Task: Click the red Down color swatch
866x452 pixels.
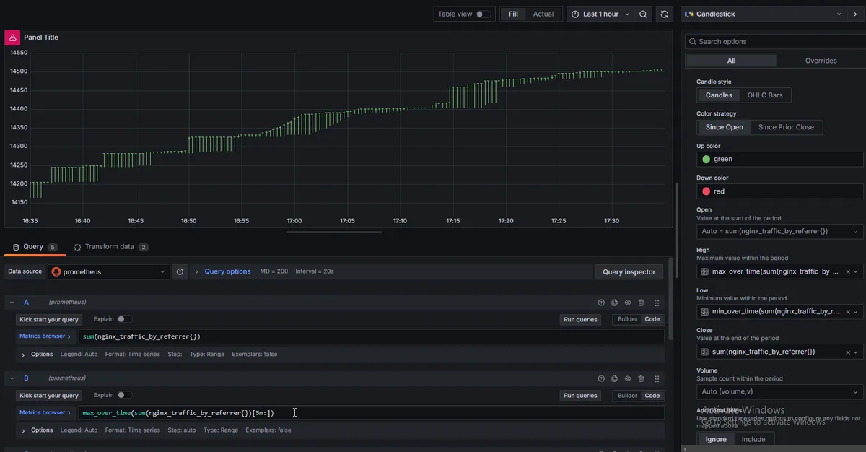Action: tap(706, 191)
